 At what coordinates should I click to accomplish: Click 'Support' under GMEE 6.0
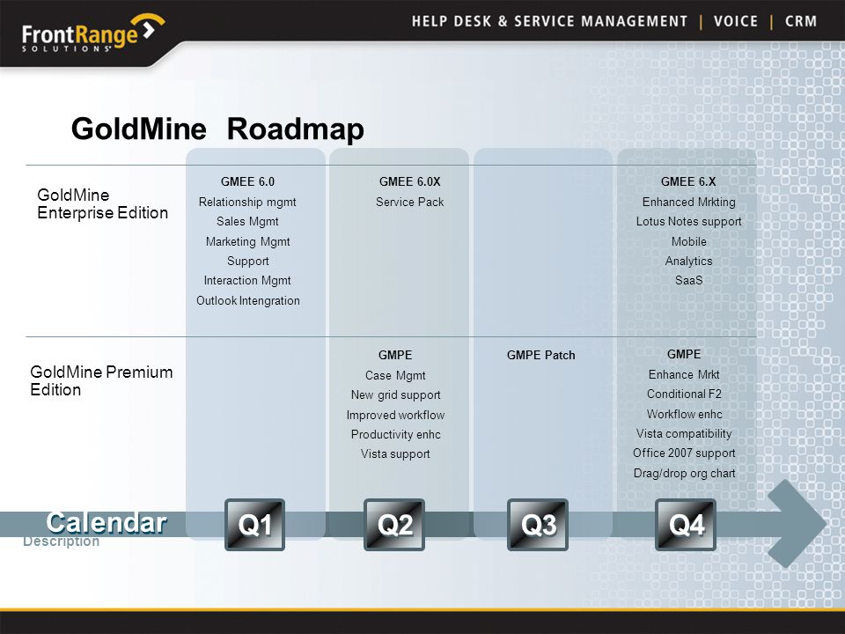(248, 261)
